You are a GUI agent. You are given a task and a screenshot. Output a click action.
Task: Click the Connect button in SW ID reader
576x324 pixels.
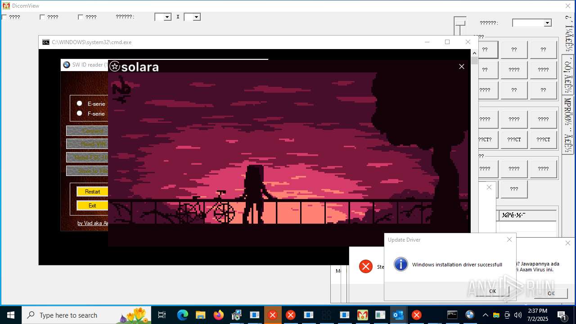(x=87, y=131)
